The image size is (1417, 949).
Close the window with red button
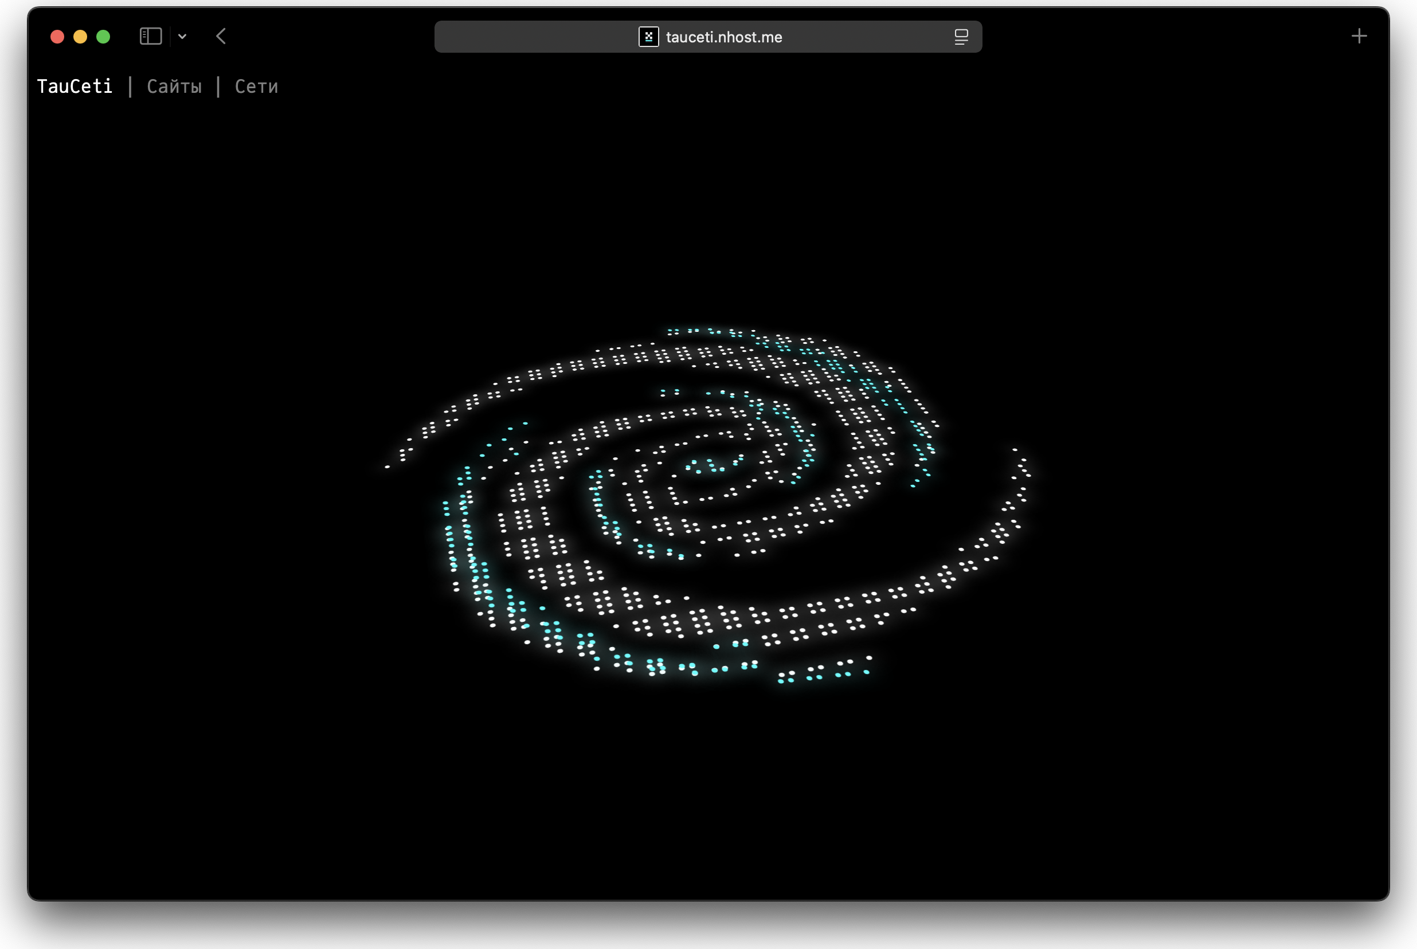click(57, 37)
